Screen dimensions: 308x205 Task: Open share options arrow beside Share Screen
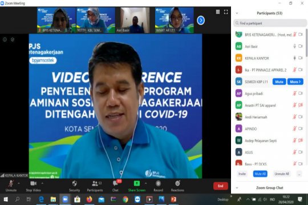[146, 183]
